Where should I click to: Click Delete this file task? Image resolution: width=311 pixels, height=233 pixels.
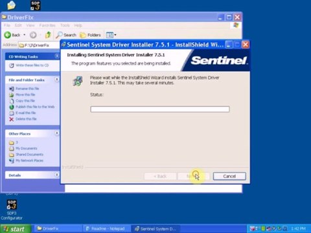[26, 118]
